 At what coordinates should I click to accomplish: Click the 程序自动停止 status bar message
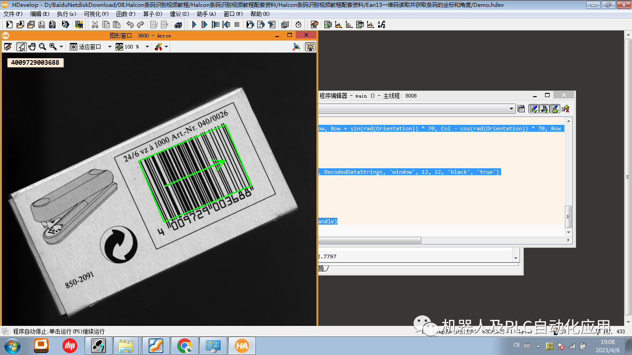59,331
